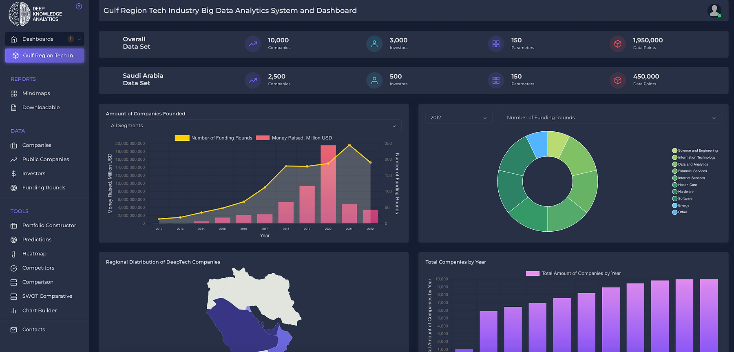This screenshot has width=734, height=352.
Task: Expand the Dashboards menu chevron
Action: tap(79, 39)
